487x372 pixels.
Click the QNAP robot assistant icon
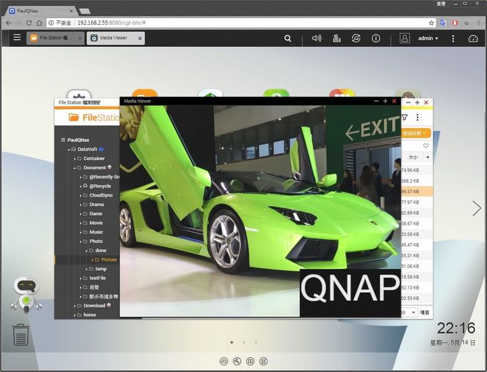pyautogui.click(x=27, y=295)
